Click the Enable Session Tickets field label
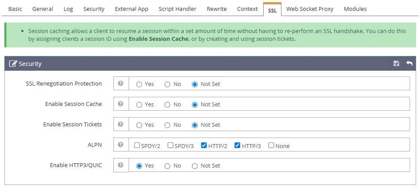 pyautogui.click(x=73, y=124)
